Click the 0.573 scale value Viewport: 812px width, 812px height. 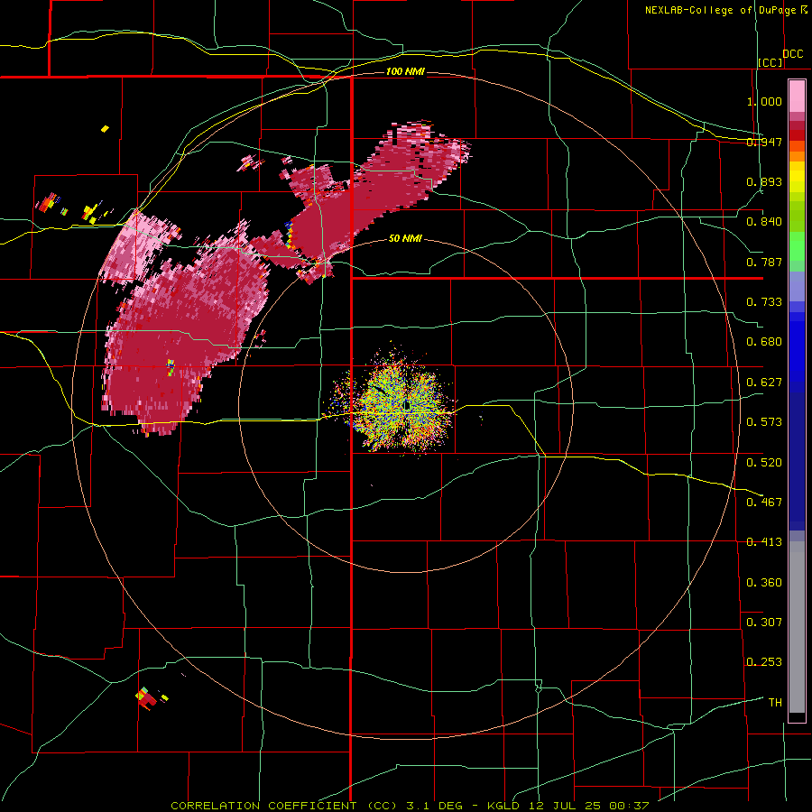(764, 422)
